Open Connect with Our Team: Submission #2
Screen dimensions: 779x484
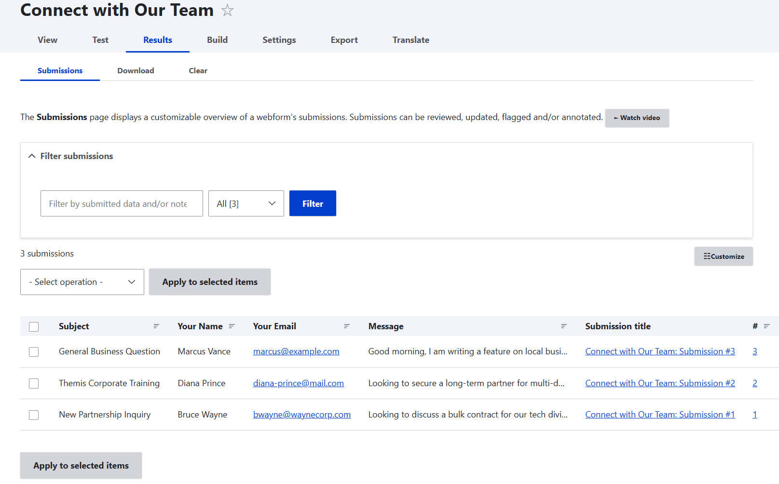660,383
